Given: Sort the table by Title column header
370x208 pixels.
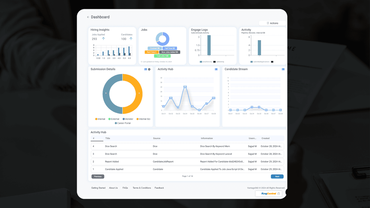Looking at the screenshot, I should coord(108,138).
